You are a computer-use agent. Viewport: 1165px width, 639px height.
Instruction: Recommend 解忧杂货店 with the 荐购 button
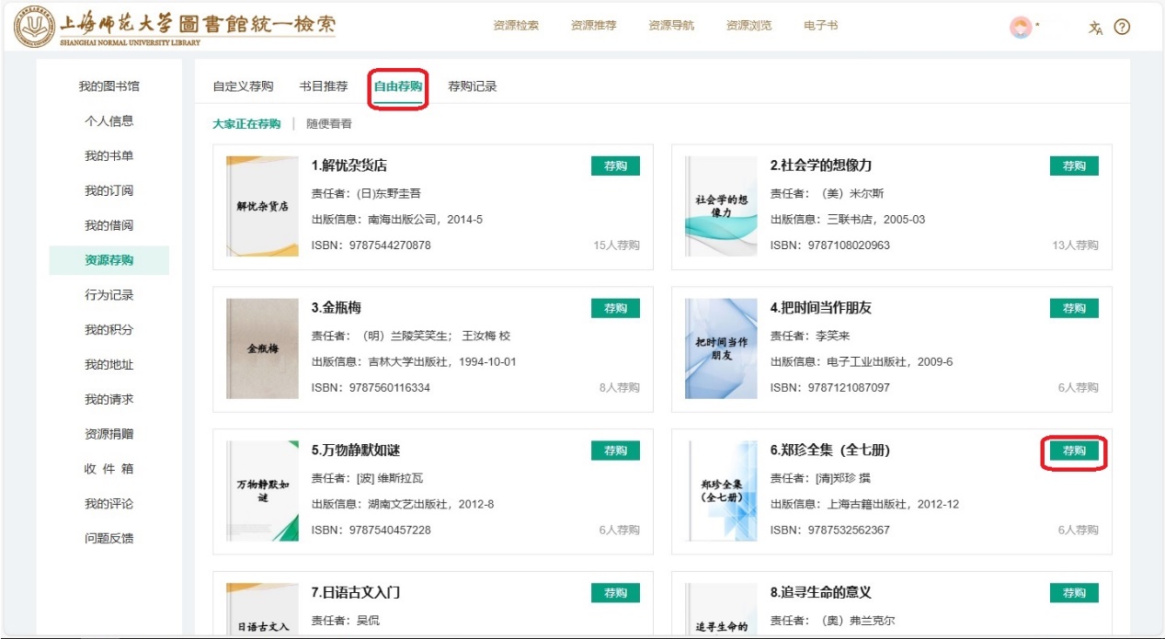click(x=615, y=166)
